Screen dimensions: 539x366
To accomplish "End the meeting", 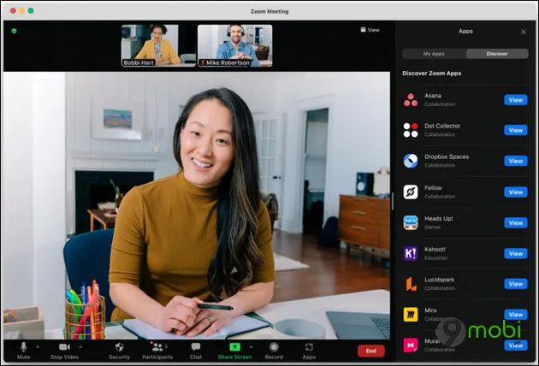I will [371, 351].
